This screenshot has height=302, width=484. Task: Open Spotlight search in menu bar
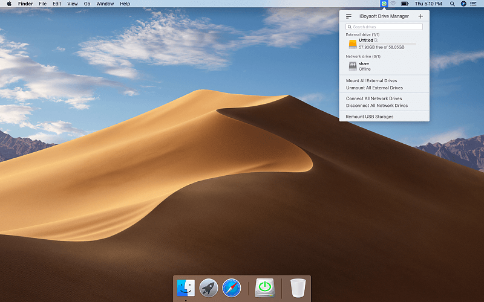[453, 4]
